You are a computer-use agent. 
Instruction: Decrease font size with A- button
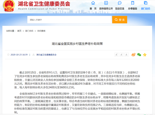121,55
